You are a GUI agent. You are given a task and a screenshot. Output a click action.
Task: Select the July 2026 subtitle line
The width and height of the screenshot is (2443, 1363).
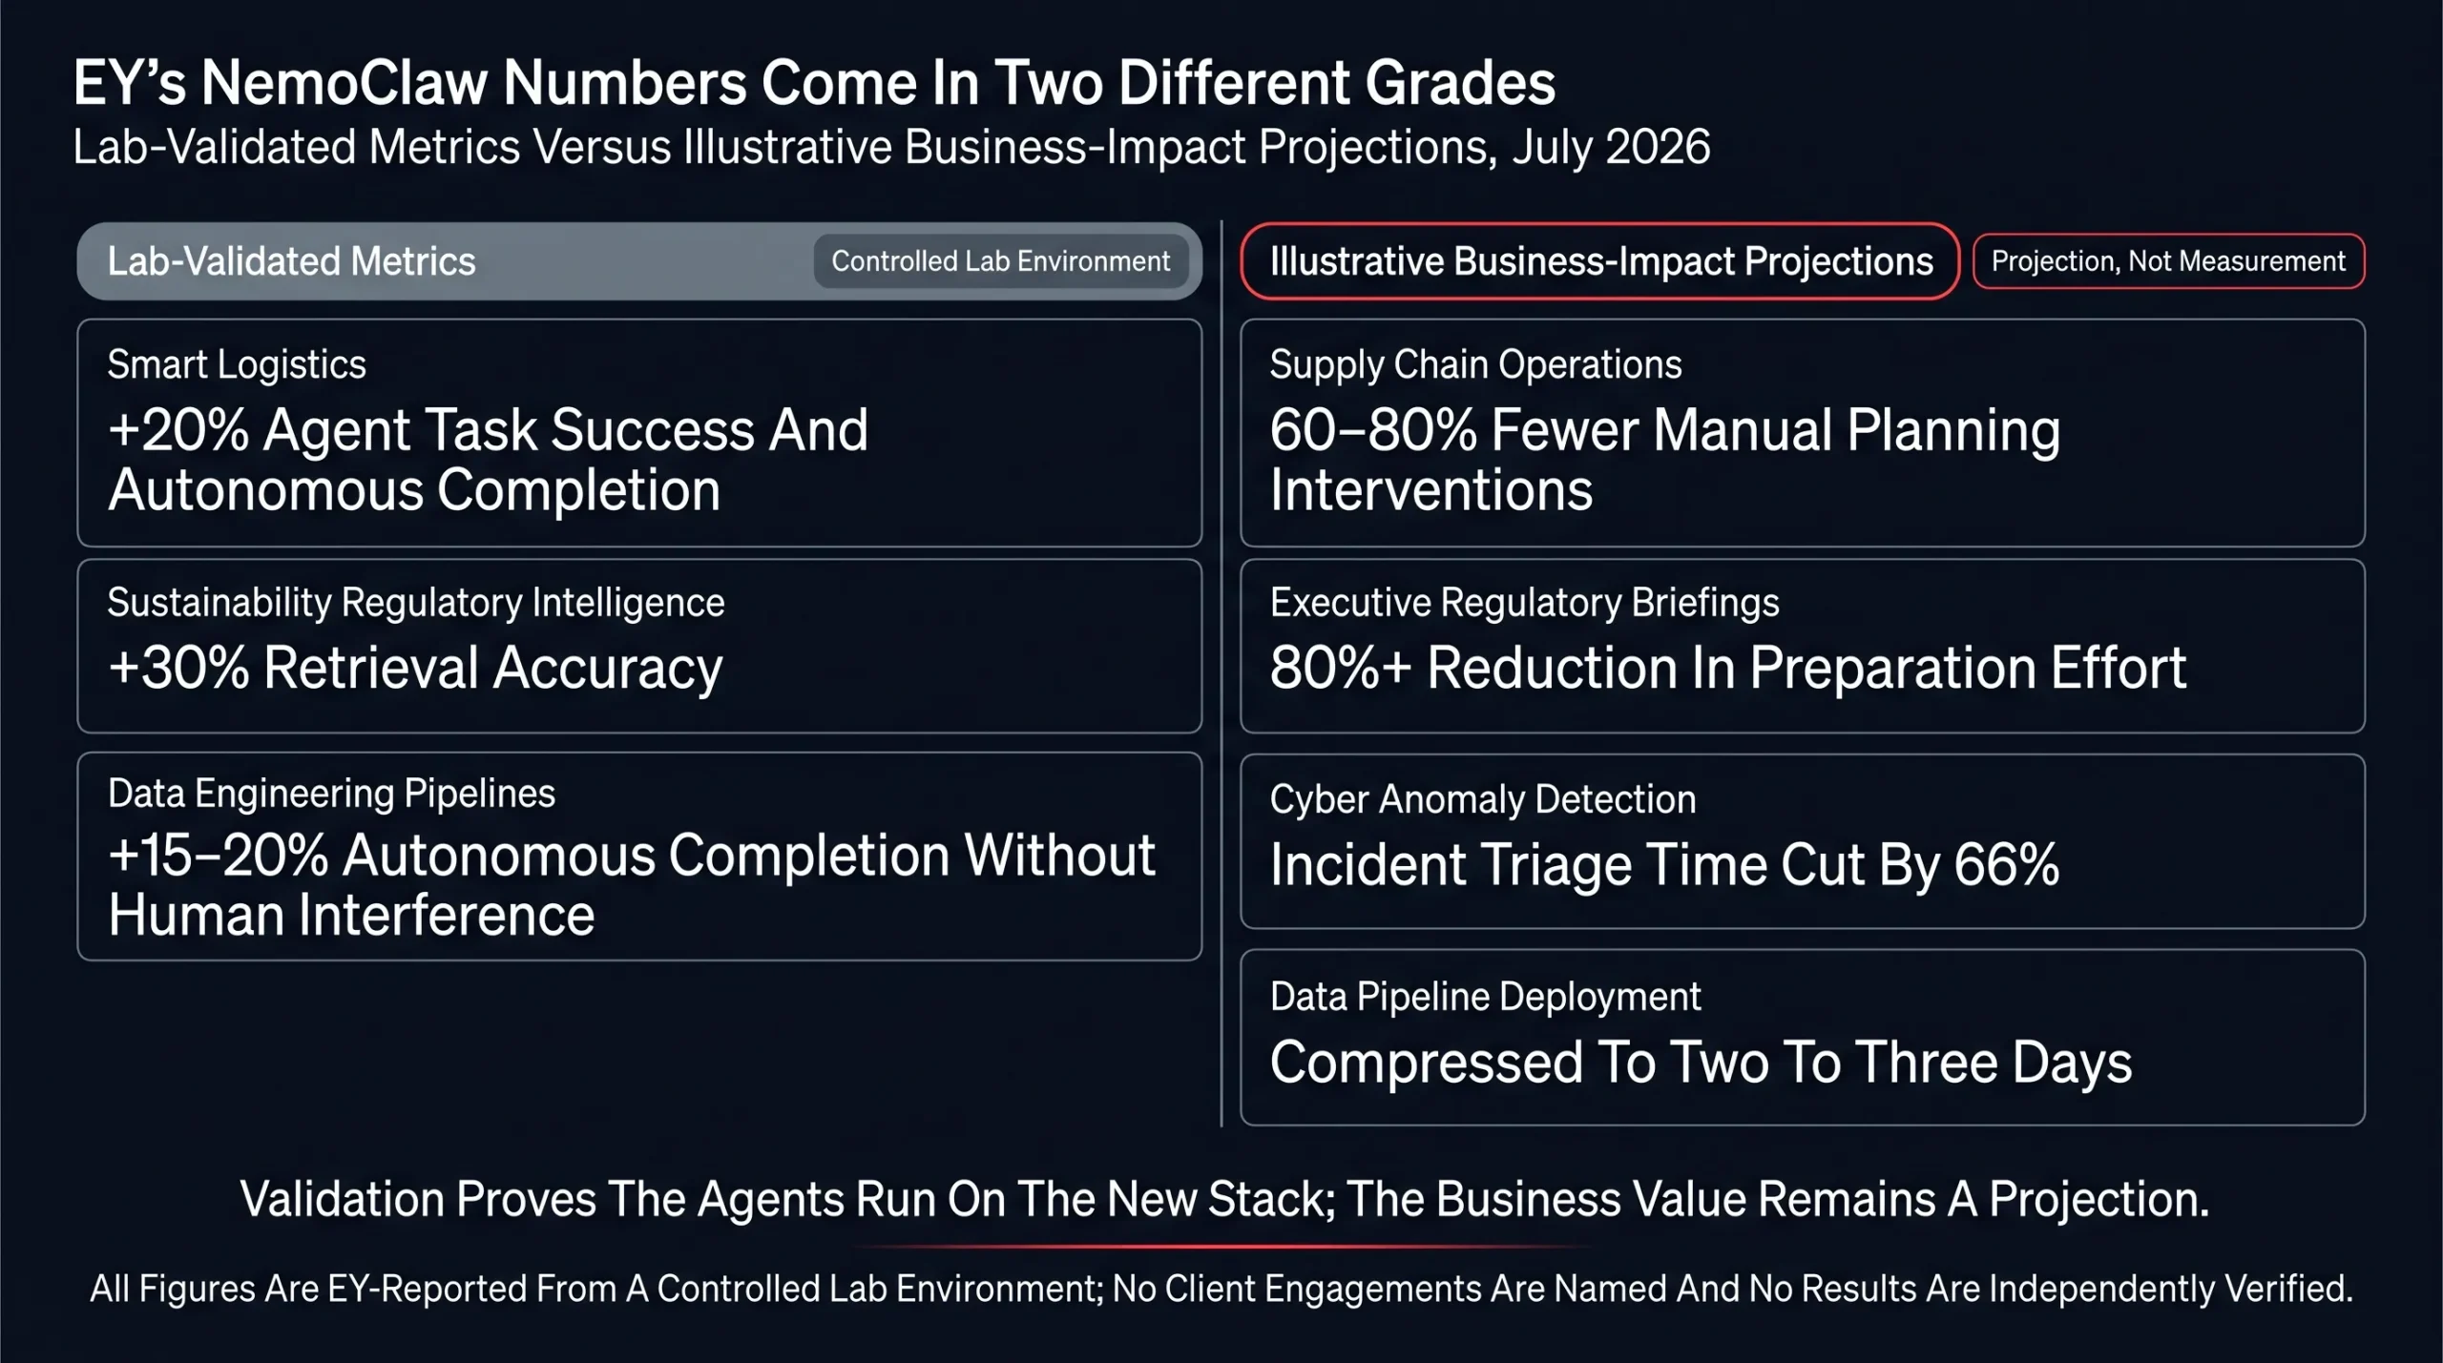point(891,147)
